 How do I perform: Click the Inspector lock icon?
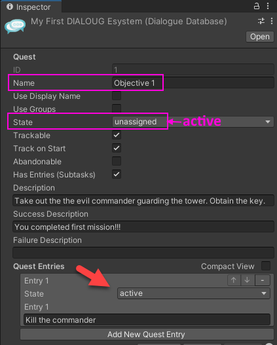257,6
